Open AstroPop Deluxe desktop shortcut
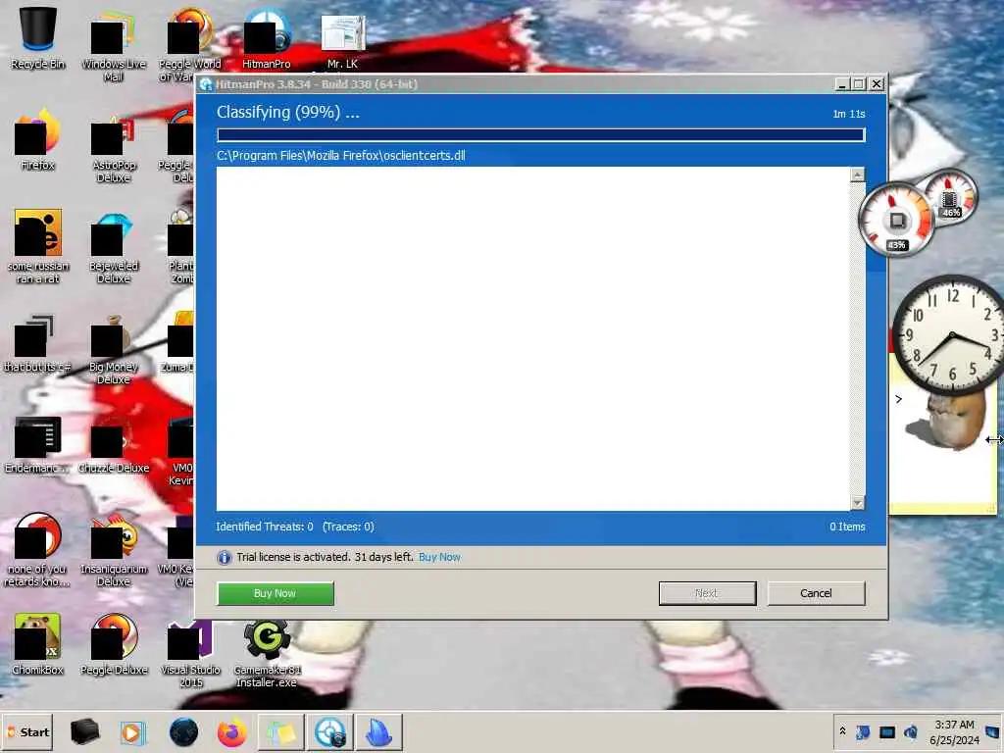Image resolution: width=1004 pixels, height=753 pixels. (x=114, y=149)
